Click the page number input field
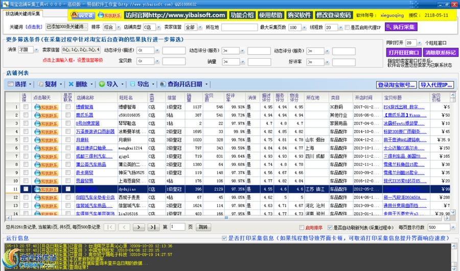The image size is (460, 271). (x=177, y=227)
